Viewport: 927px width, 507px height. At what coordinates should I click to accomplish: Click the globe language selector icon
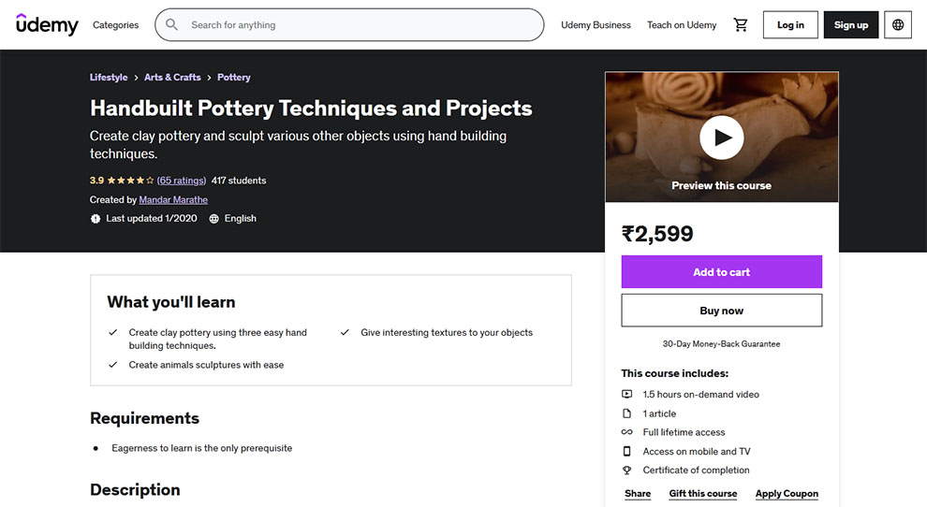897,25
